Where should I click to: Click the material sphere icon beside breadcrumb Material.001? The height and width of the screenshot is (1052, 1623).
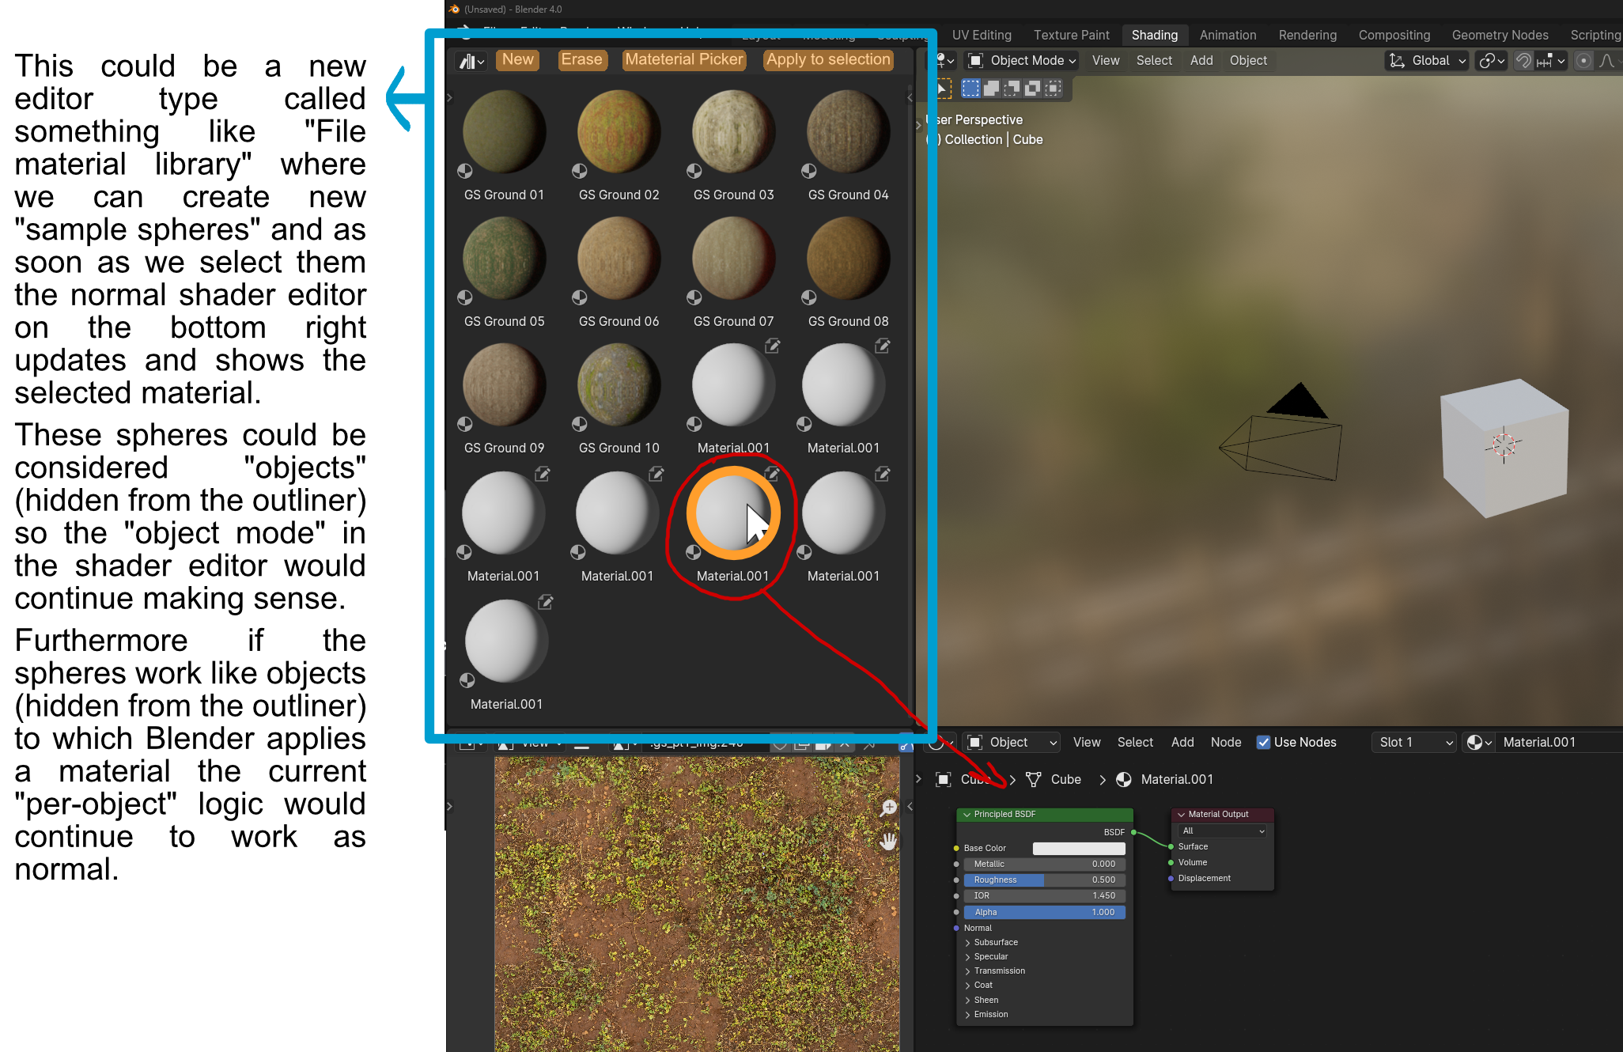click(x=1123, y=779)
